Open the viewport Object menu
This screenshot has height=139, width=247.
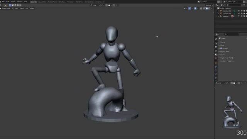(x=32, y=8)
